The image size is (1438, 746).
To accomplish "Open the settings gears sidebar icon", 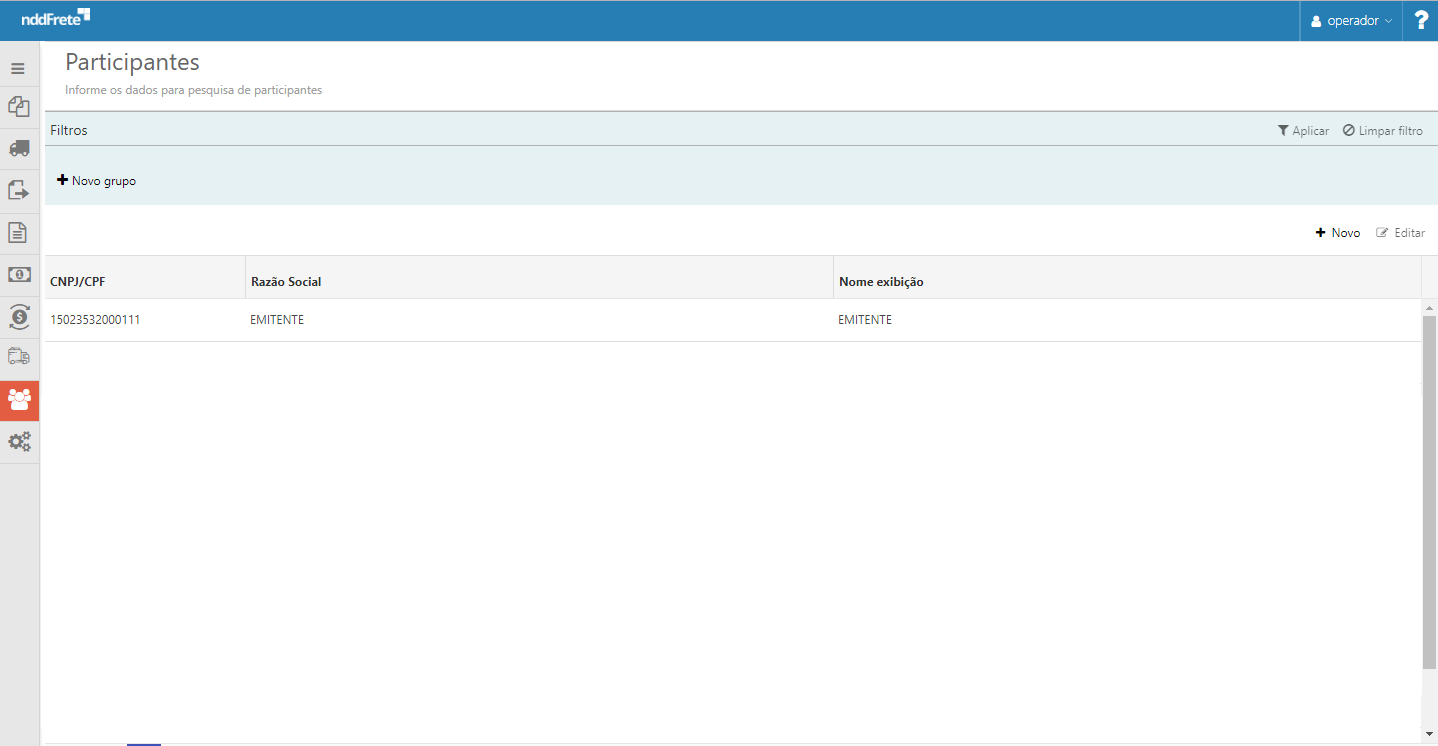I will click(x=18, y=441).
